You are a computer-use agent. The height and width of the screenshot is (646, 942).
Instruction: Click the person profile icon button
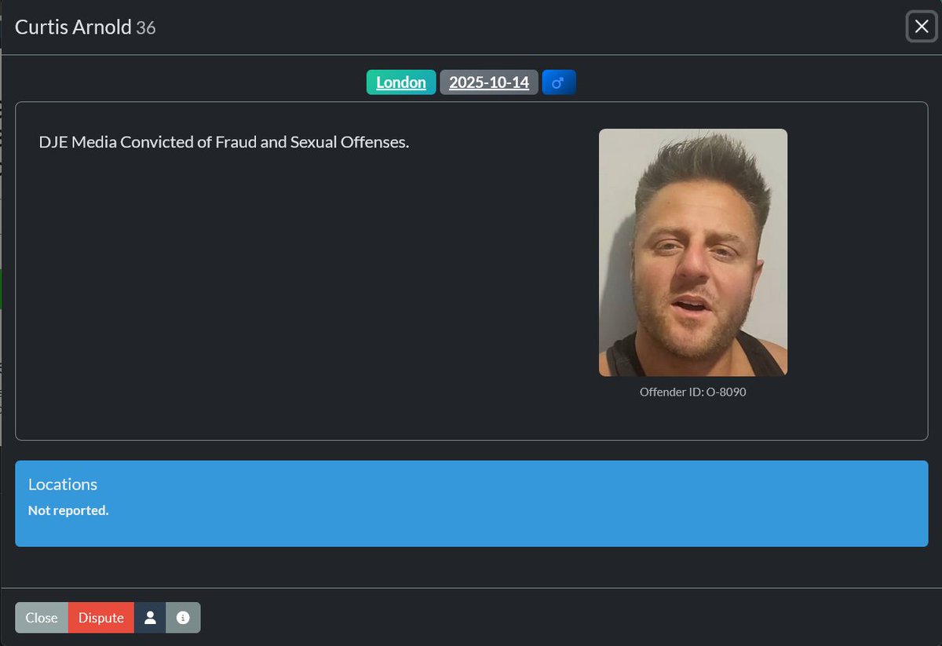[x=150, y=618]
